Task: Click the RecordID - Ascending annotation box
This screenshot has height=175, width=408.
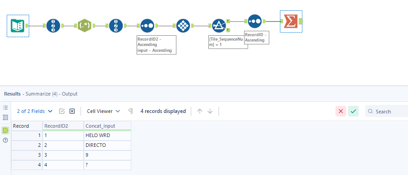Action: (257, 37)
